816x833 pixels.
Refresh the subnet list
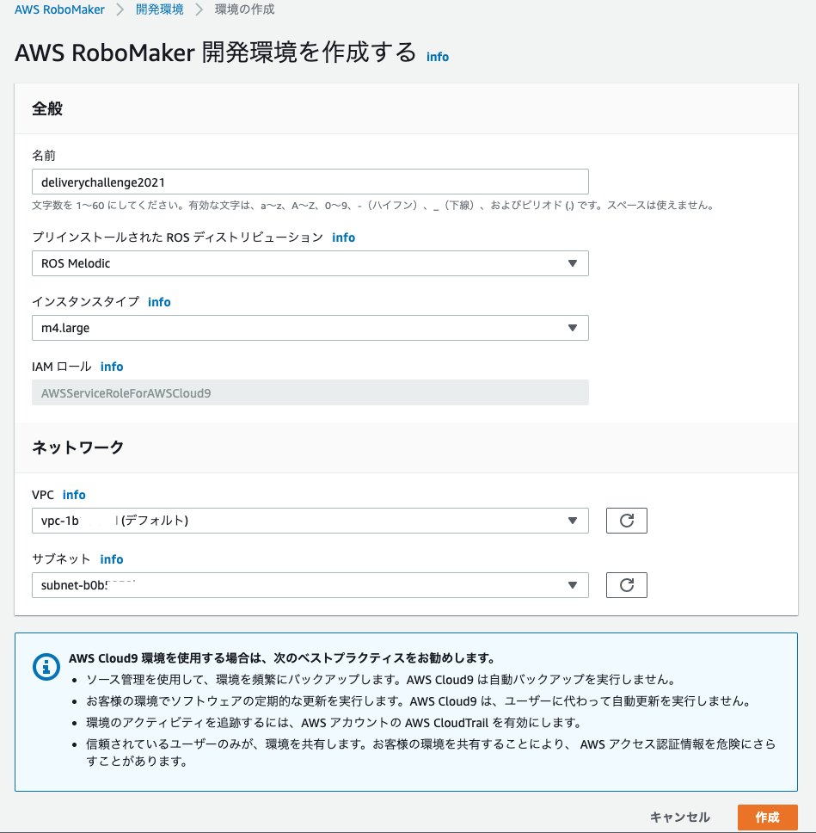click(x=627, y=585)
